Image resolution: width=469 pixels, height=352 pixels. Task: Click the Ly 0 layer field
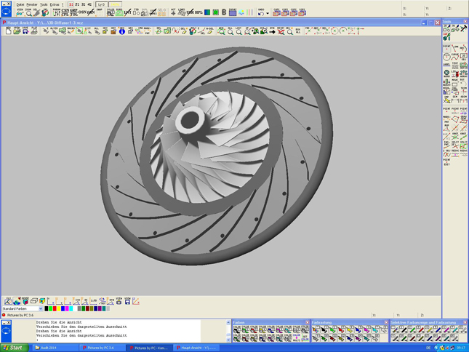(103, 4)
